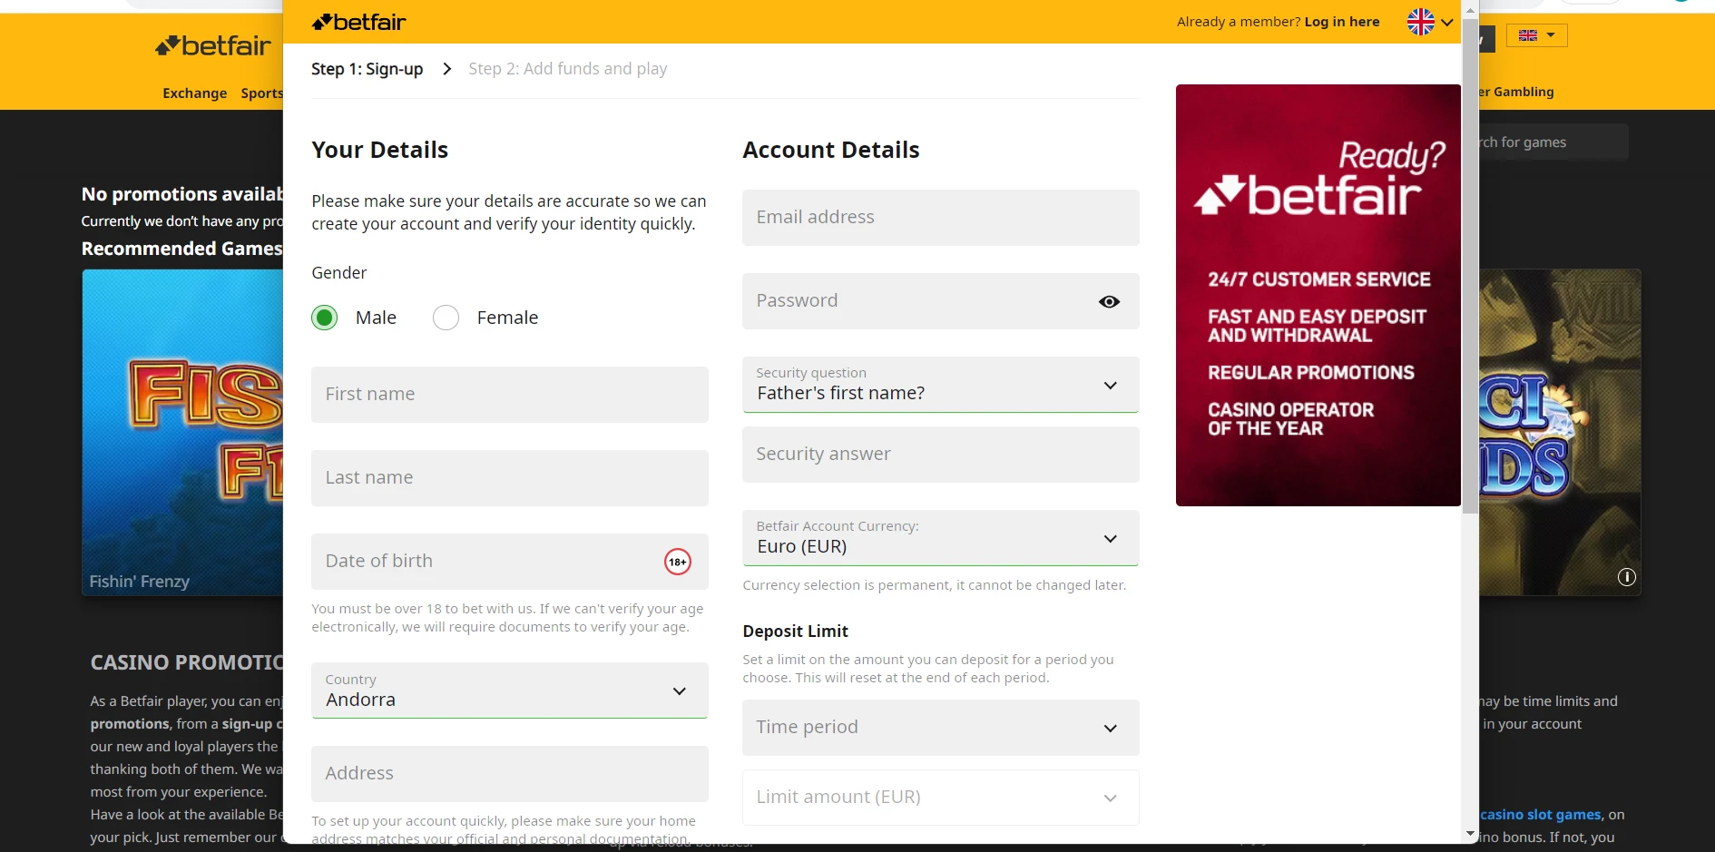Click 'Account Details' heading
The image size is (1715, 852).
(831, 150)
